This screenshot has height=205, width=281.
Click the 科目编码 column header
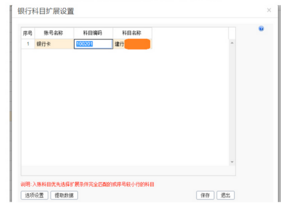click(93, 33)
